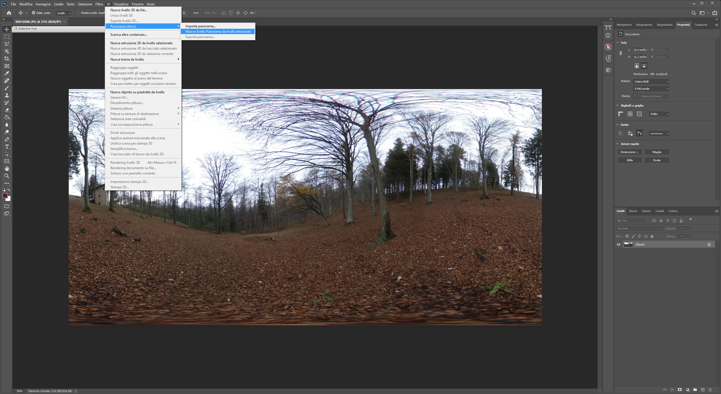Image resolution: width=721 pixels, height=394 pixels.
Task: Select the Crop tool
Action: (x=7, y=59)
